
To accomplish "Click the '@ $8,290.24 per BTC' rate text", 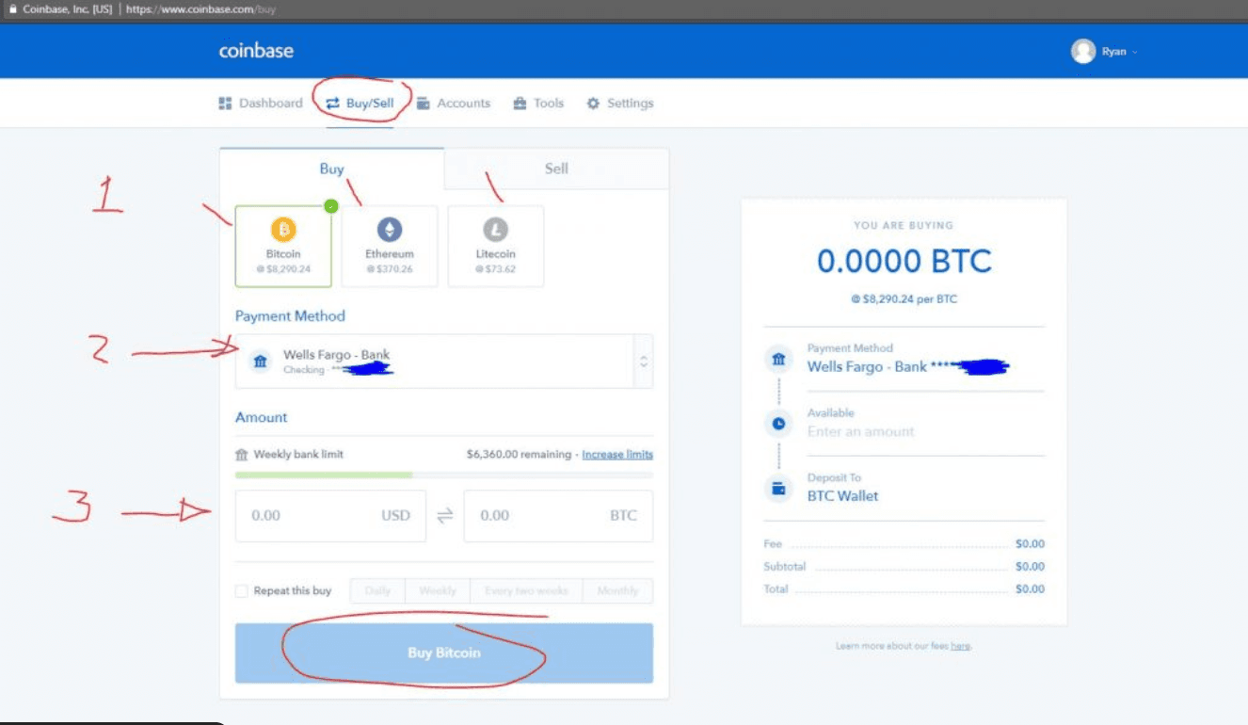I will (x=904, y=299).
